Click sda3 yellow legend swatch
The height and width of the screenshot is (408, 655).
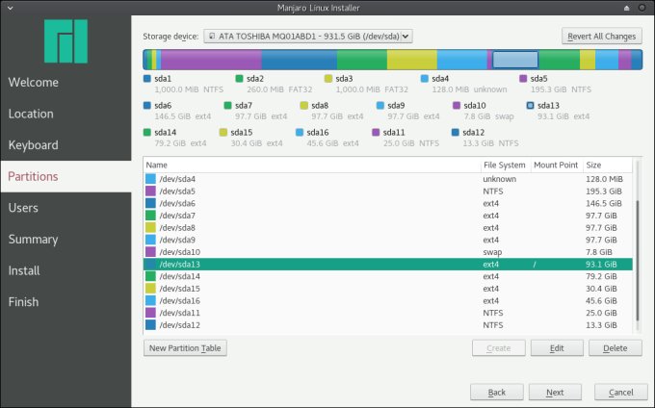[x=328, y=79]
